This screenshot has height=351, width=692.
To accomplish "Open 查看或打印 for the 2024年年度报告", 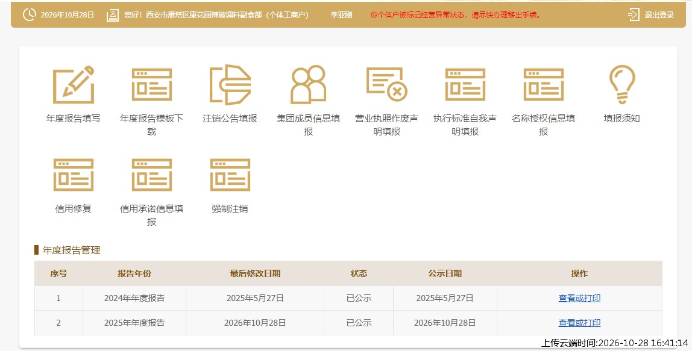I will coord(579,298).
